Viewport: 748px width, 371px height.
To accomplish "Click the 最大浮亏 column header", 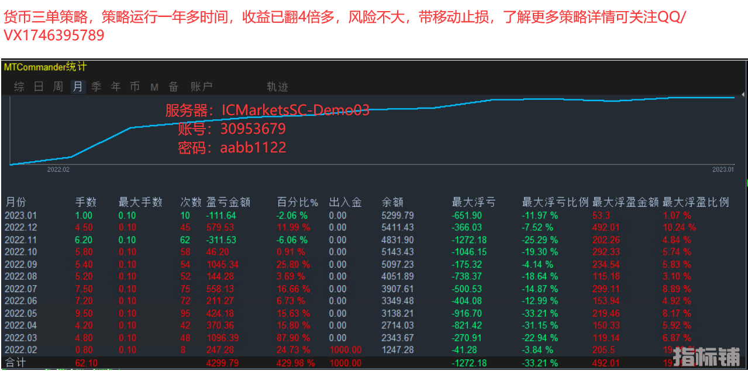I will [473, 202].
